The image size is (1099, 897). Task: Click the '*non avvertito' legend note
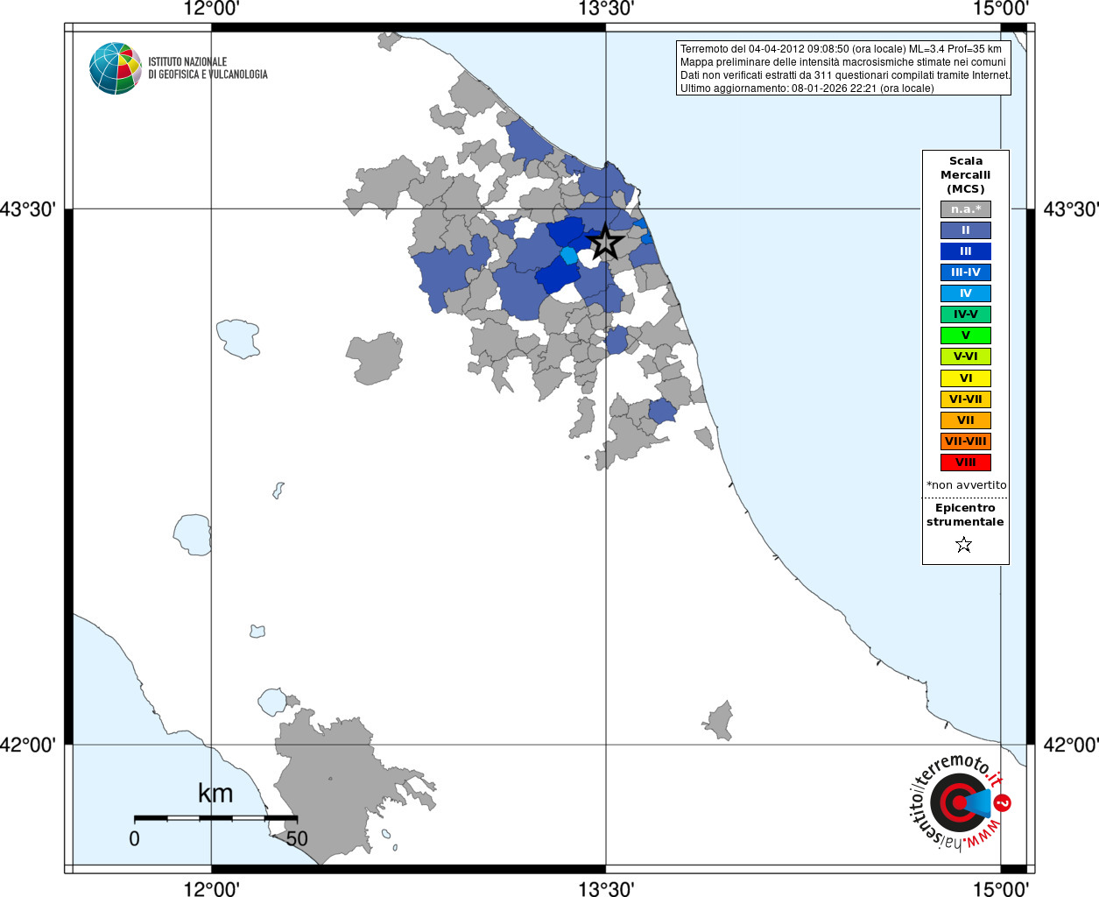coord(967,484)
